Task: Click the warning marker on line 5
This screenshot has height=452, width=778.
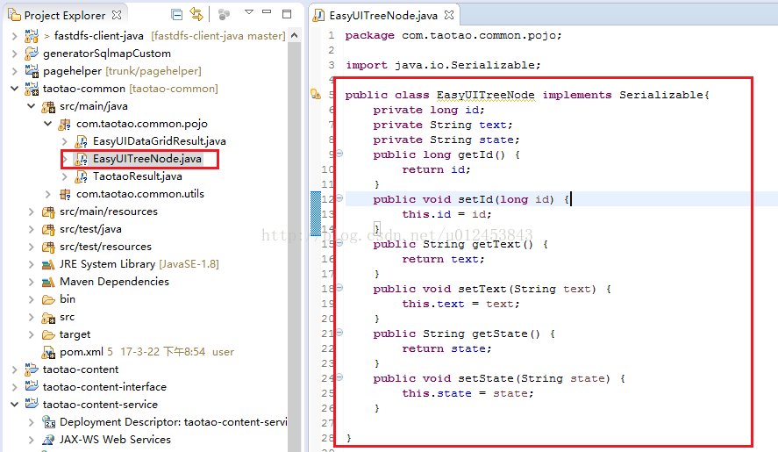Action: [x=316, y=94]
